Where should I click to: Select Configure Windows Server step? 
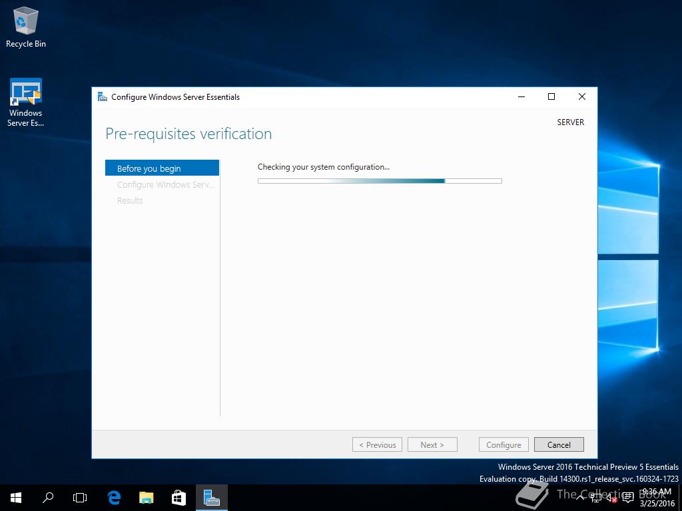click(x=166, y=185)
